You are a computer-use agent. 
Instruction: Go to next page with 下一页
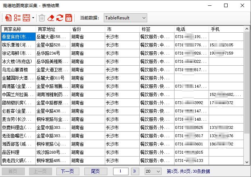pos(68,171)
